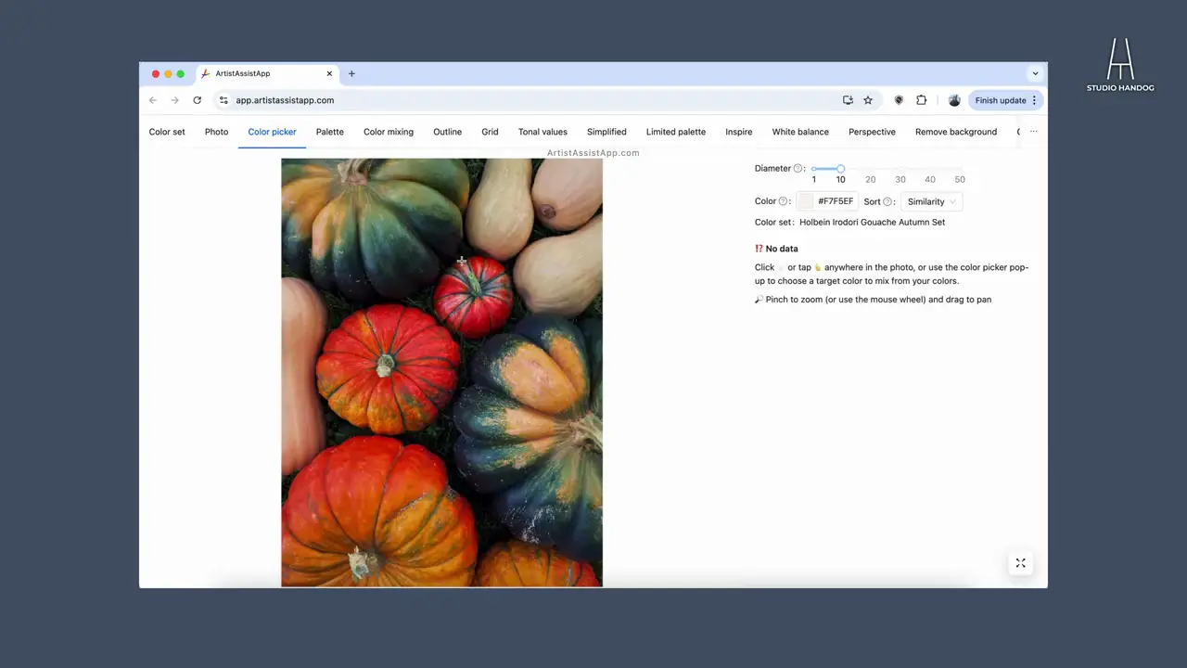This screenshot has width=1187, height=668.
Task: Click the shield extension icon
Action: [899, 100]
